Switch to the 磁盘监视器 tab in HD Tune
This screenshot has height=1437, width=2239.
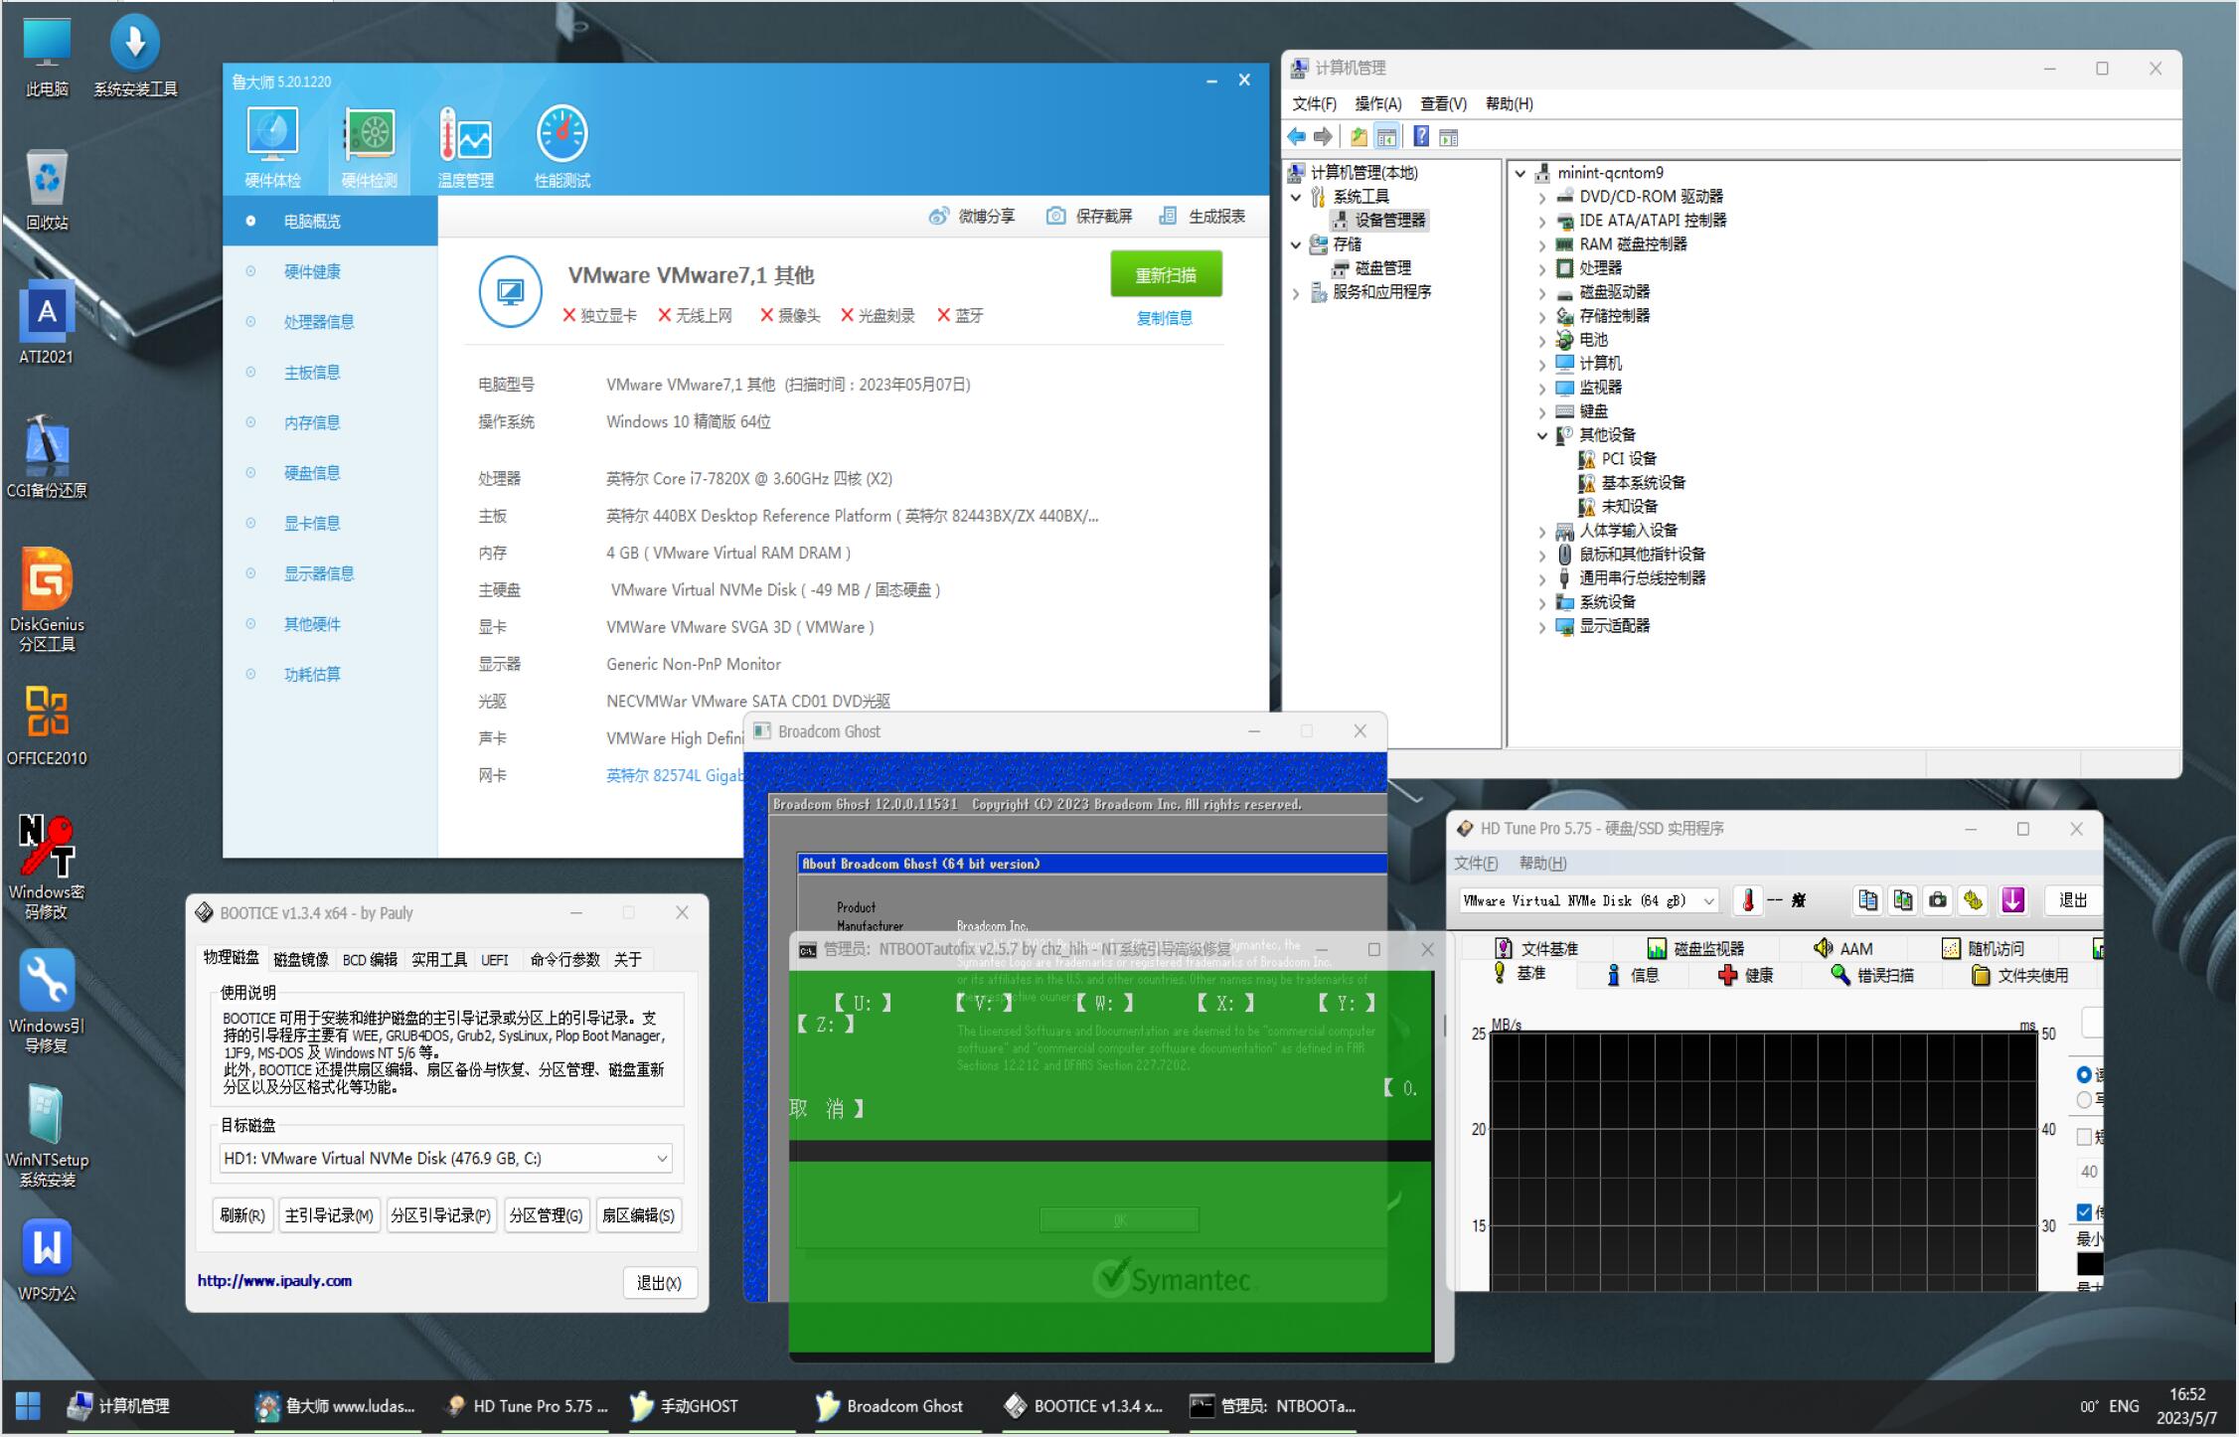(1695, 948)
